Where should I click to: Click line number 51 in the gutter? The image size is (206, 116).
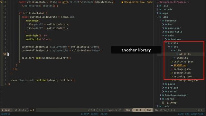5,54
